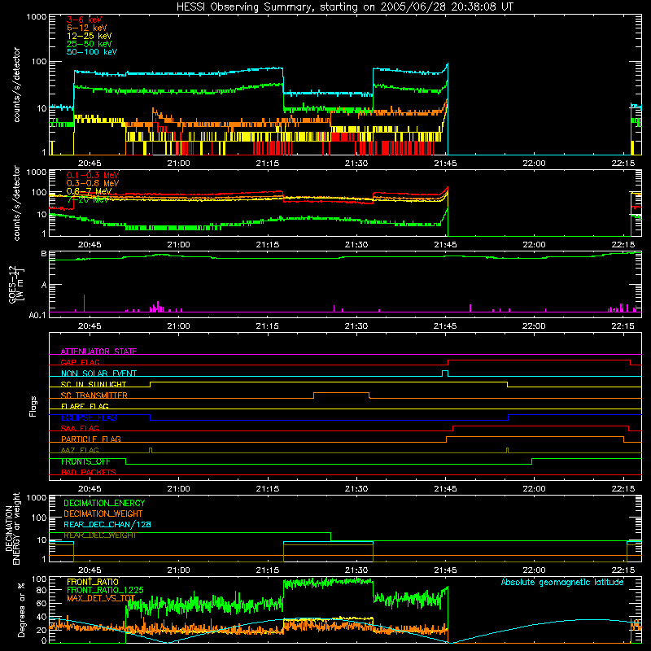Select the ECLIPSE_FLAG label

(x=89, y=417)
